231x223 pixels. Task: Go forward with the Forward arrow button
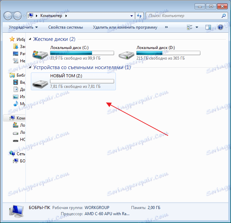coord(17,16)
